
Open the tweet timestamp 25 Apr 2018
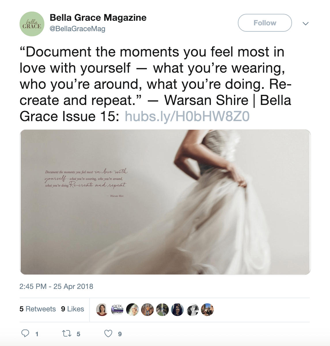[x=56, y=287]
